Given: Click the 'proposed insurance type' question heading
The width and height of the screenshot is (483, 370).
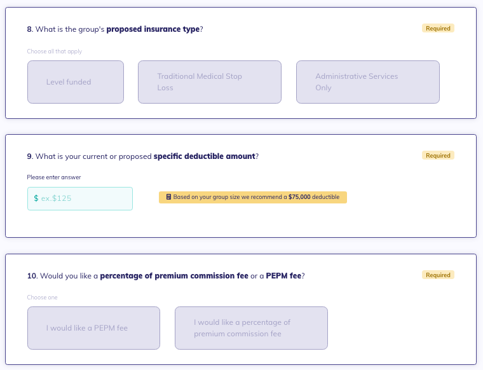Looking at the screenshot, I should click(115, 29).
